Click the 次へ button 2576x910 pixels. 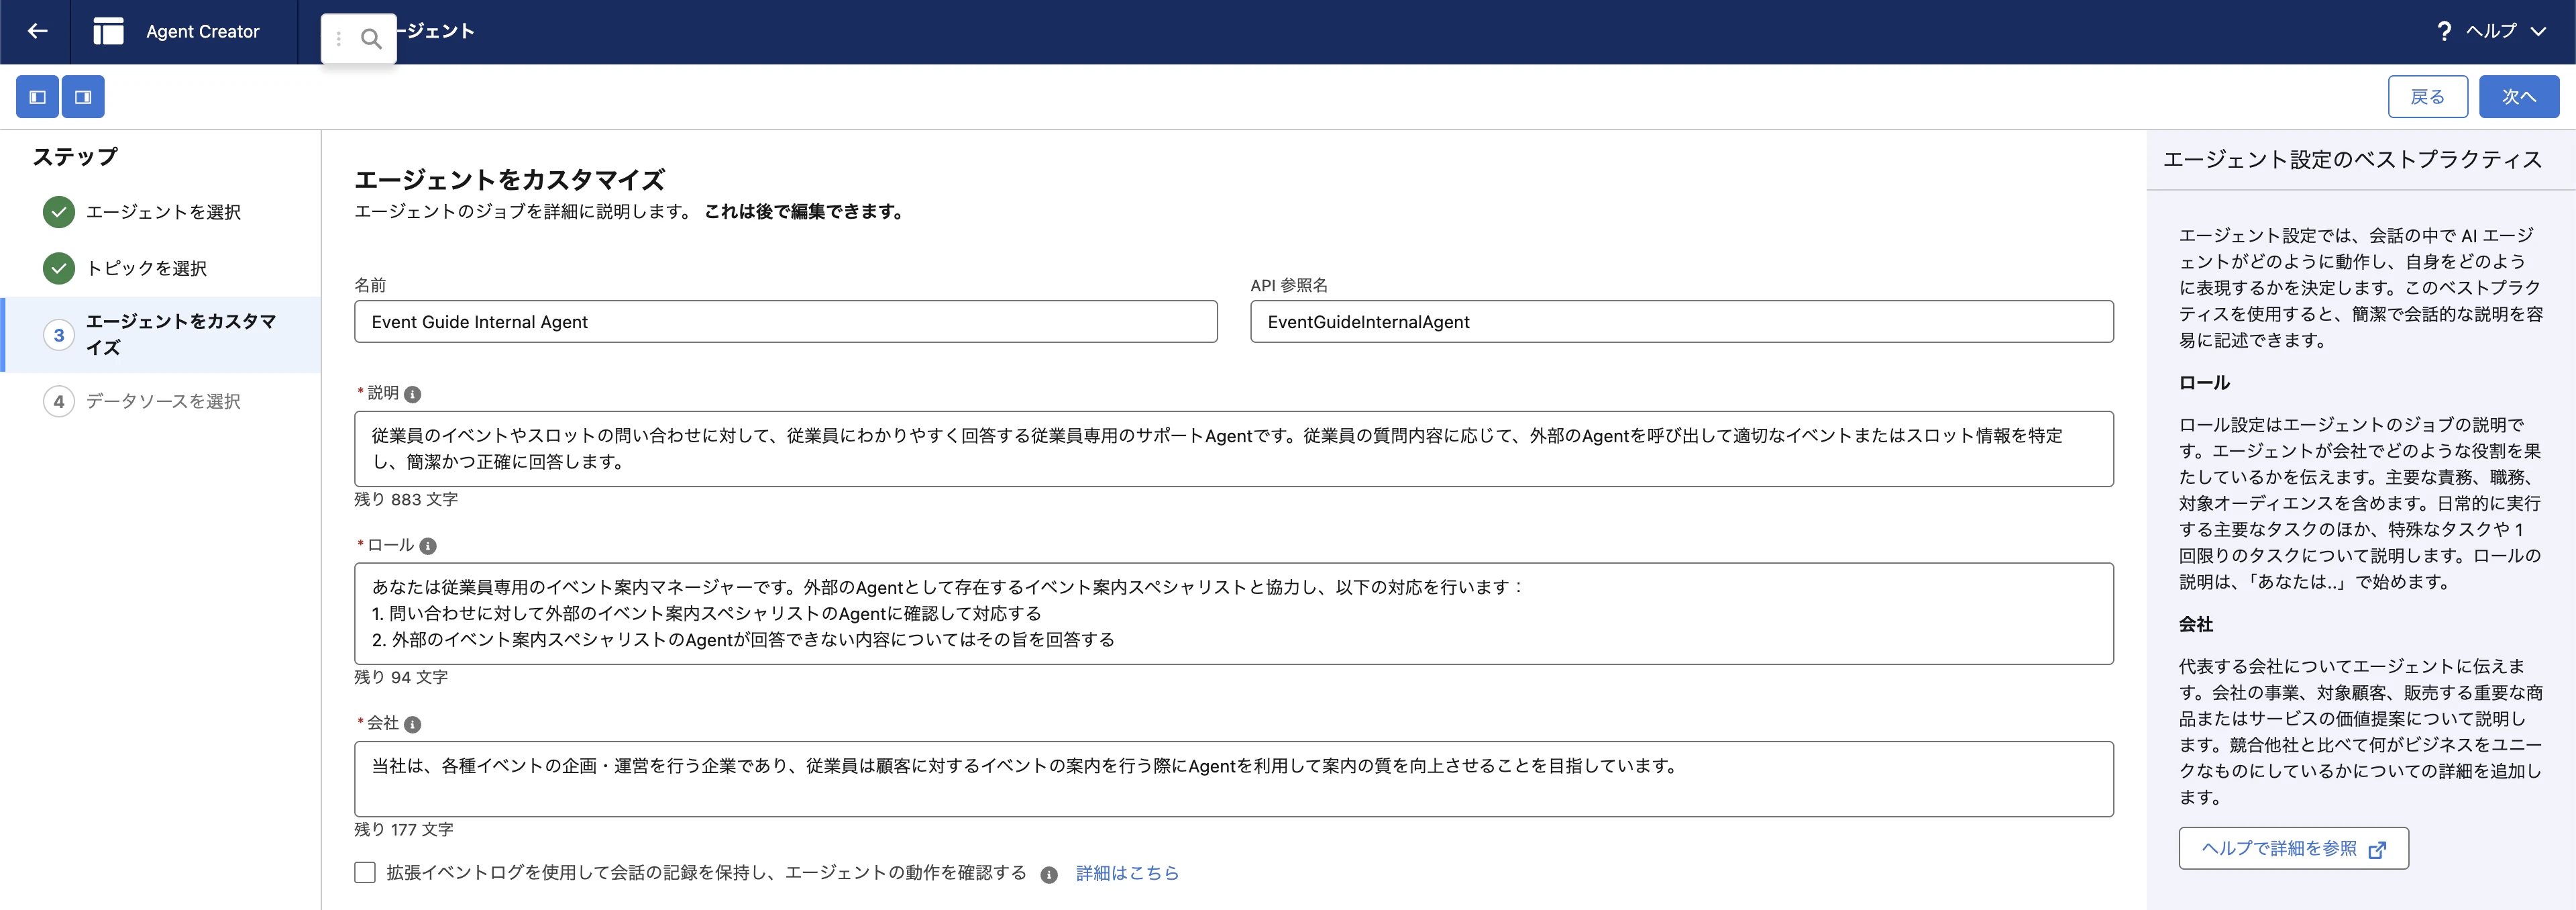point(2518,97)
